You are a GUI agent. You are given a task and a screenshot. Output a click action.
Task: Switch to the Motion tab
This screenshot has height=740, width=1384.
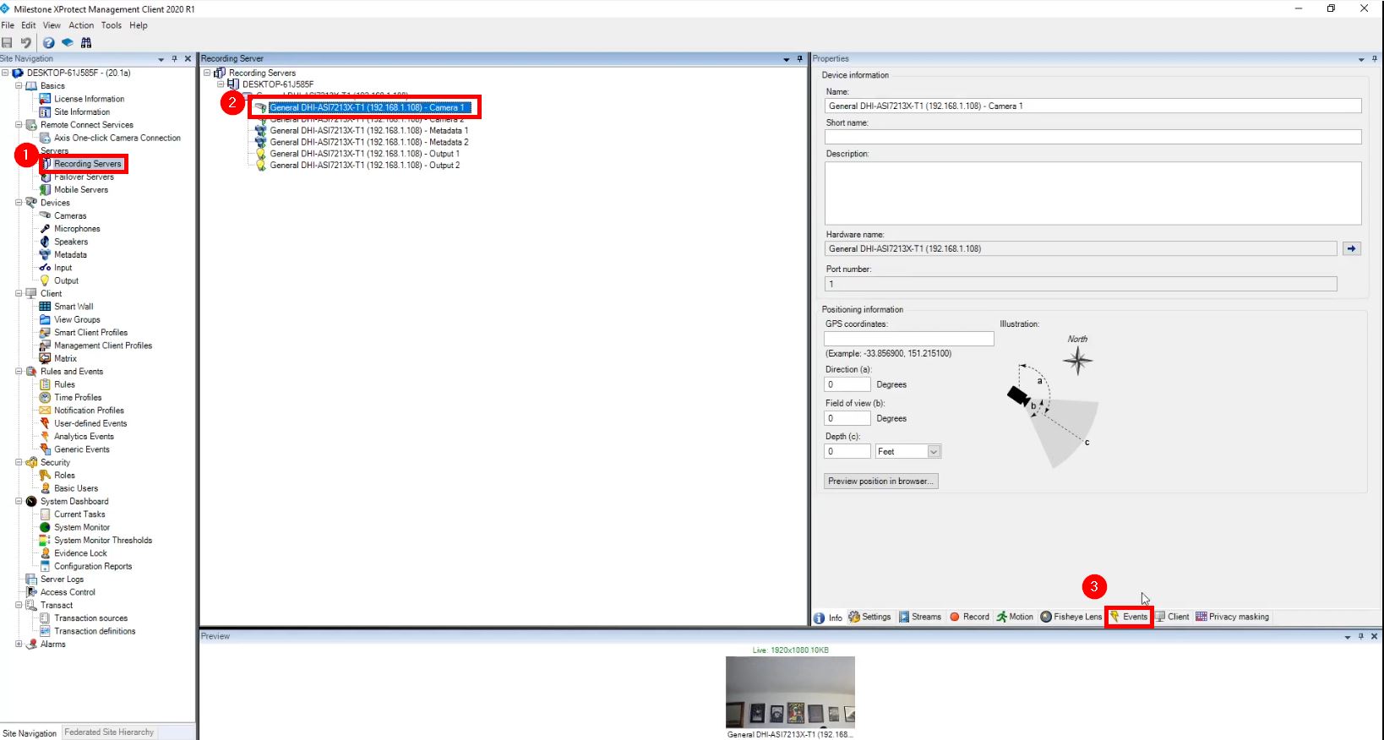[1015, 617]
